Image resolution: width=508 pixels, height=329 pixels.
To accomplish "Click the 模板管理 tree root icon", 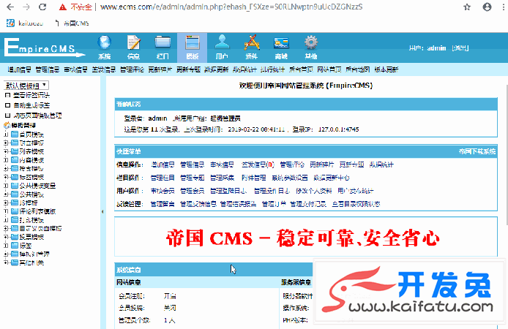I will click(x=7, y=125).
